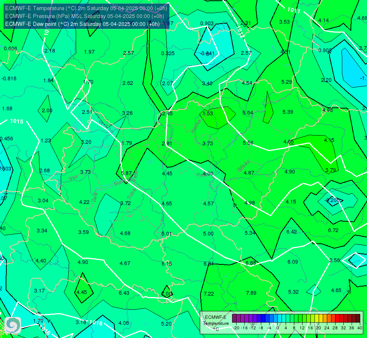Viewport: 367px width, 338px height.
Task: Click the dew point value 6.68
Action: pos(251,263)
